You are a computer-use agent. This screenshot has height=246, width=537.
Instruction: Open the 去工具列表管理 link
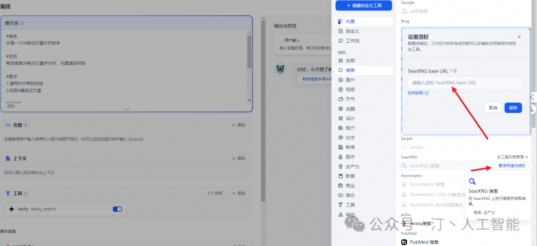point(512,157)
